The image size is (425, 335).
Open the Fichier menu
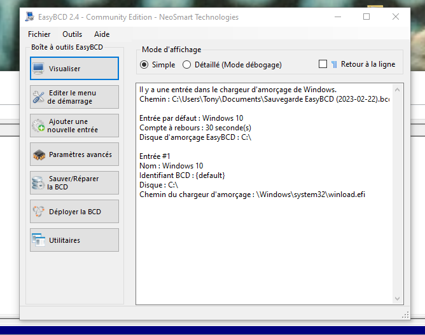(x=39, y=34)
